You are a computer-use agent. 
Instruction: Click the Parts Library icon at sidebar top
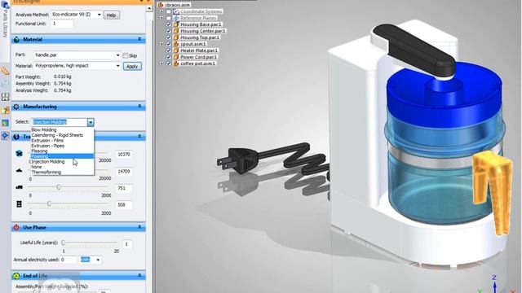(x=5, y=4)
